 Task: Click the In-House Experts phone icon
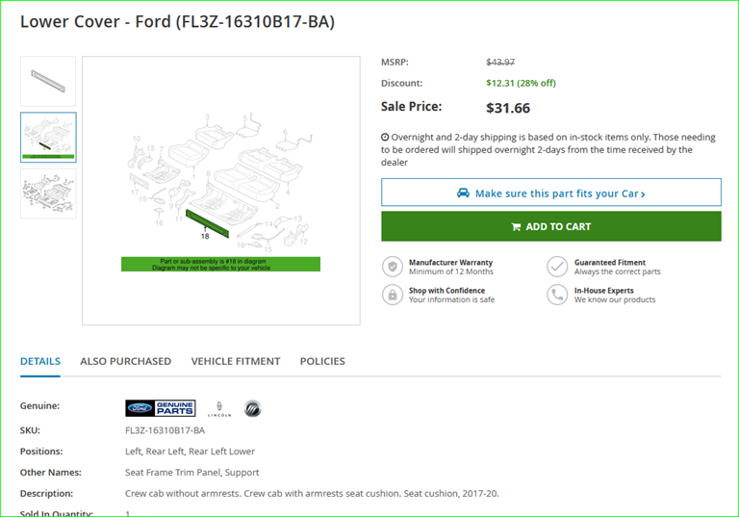(557, 295)
